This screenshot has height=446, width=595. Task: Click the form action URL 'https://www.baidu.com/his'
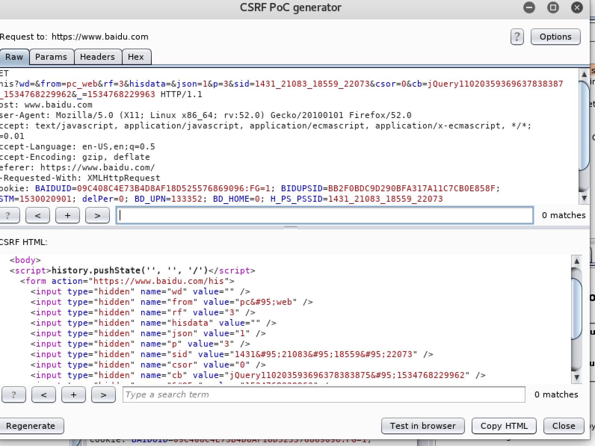coord(158,281)
